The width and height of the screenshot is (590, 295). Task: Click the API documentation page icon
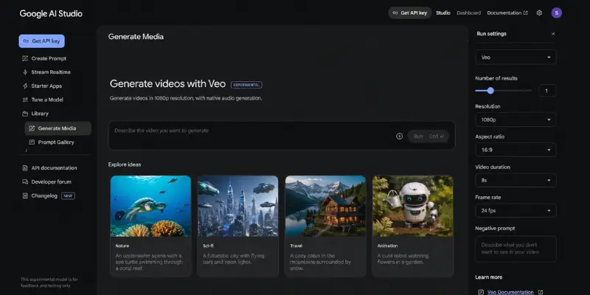25,168
